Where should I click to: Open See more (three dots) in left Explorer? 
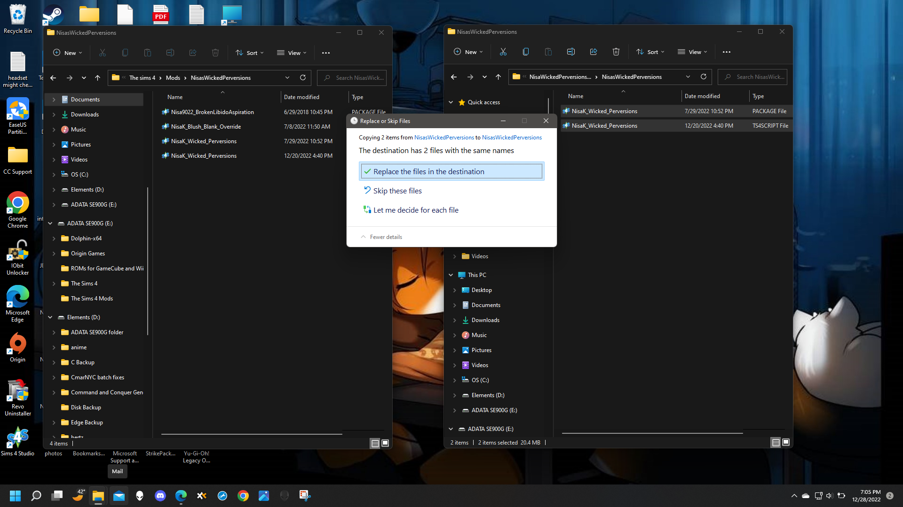point(325,53)
